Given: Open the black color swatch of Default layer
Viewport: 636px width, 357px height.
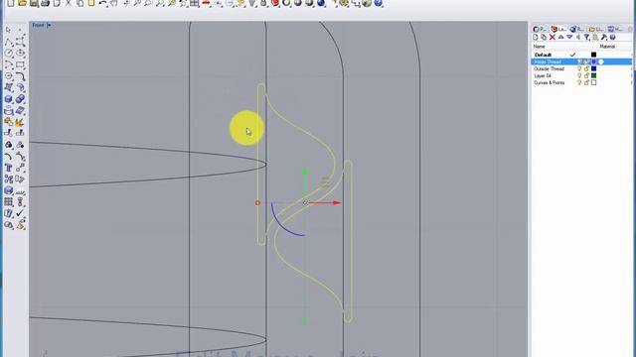Looking at the screenshot, I should coord(594,55).
